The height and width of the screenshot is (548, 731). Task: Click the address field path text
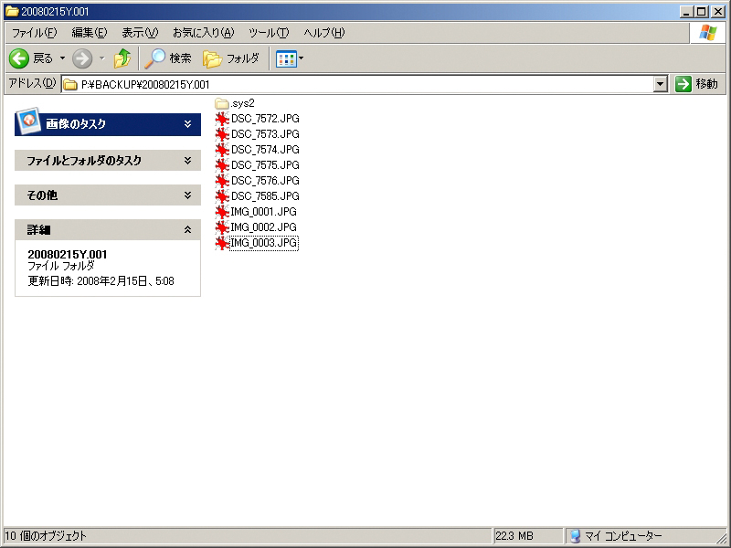coord(145,85)
